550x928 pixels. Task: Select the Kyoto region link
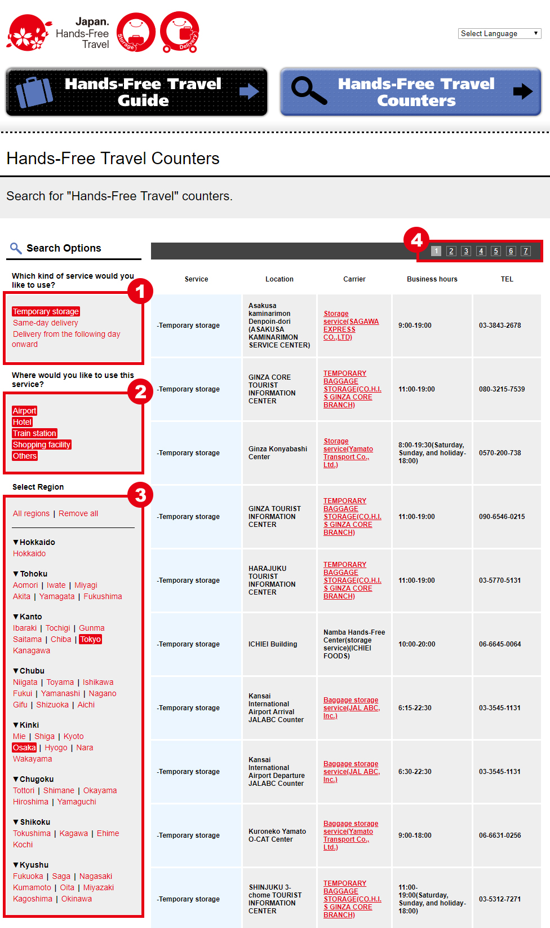pyautogui.click(x=74, y=736)
